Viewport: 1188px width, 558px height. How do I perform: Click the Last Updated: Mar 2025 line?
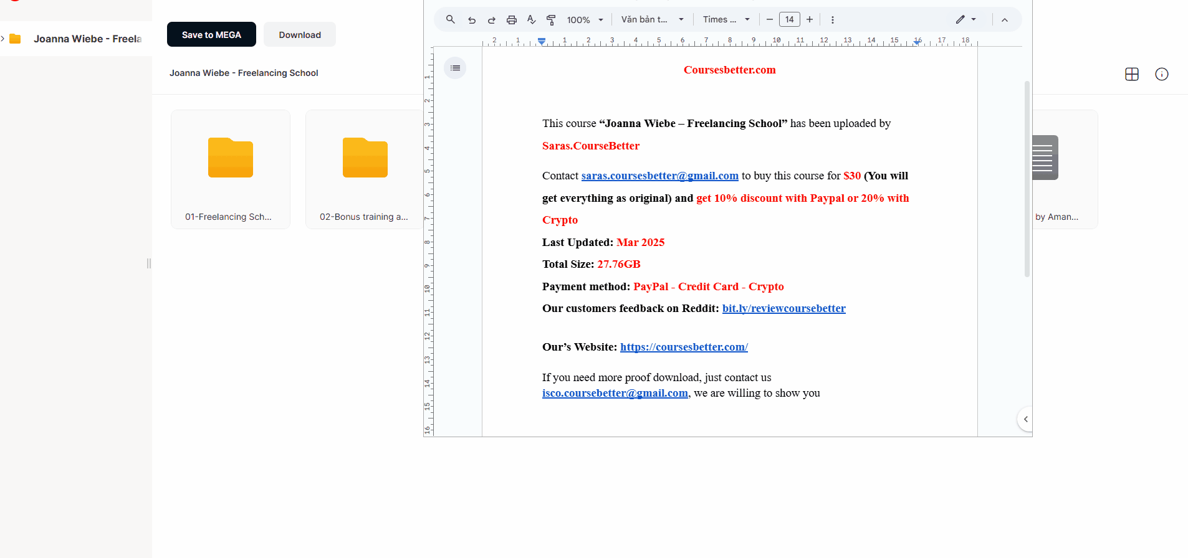tap(603, 242)
